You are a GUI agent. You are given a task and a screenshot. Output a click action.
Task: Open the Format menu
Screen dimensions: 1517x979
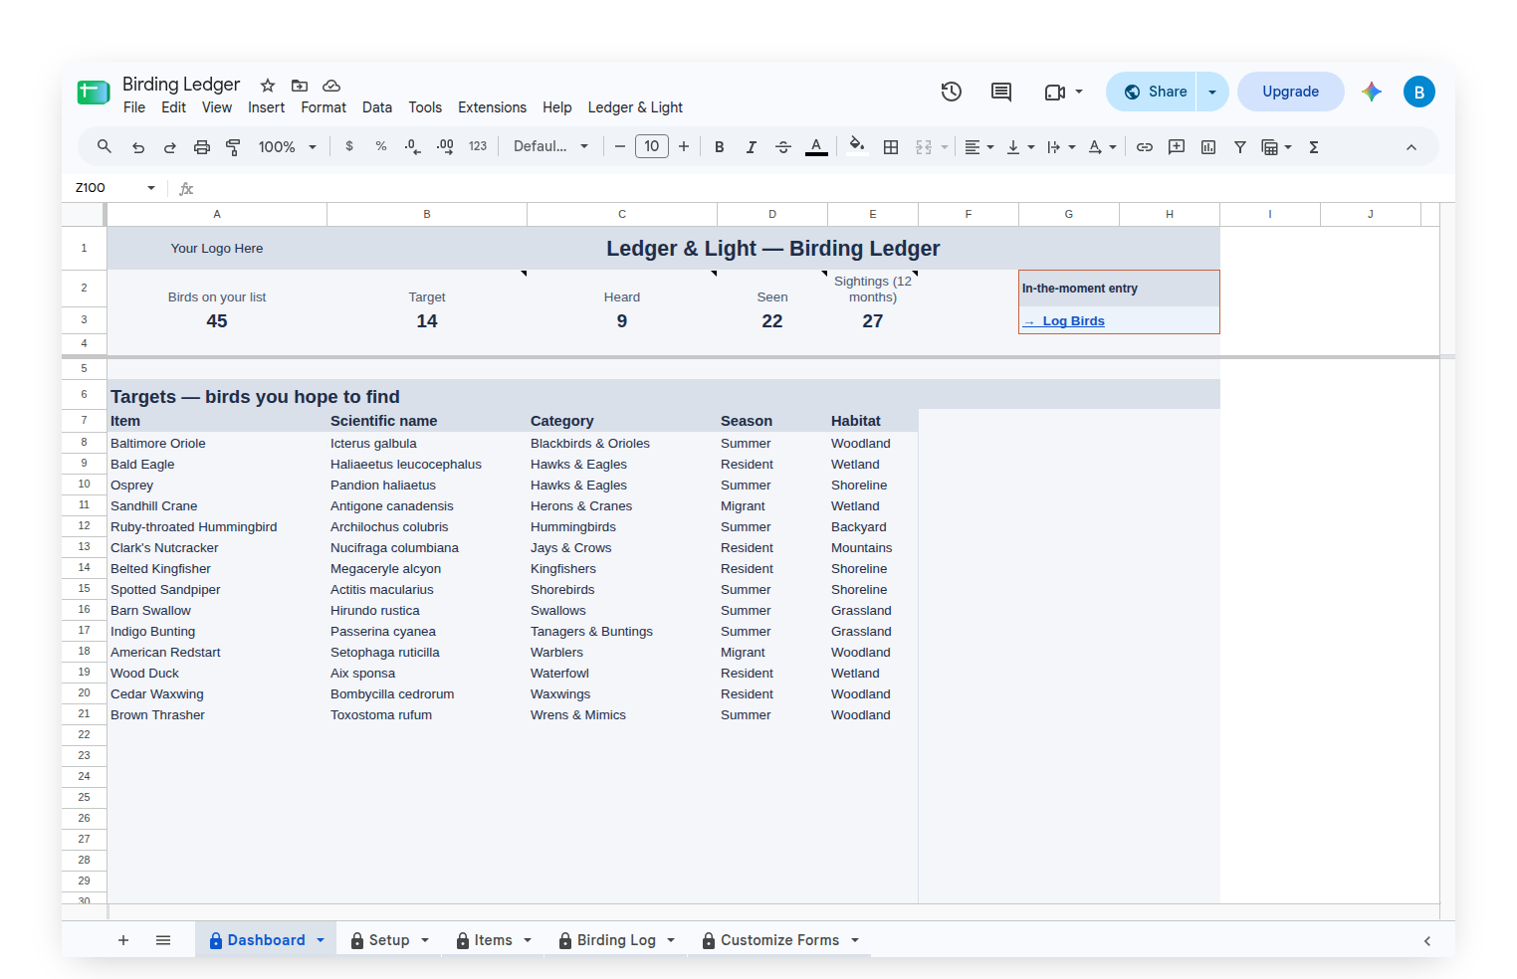click(324, 107)
